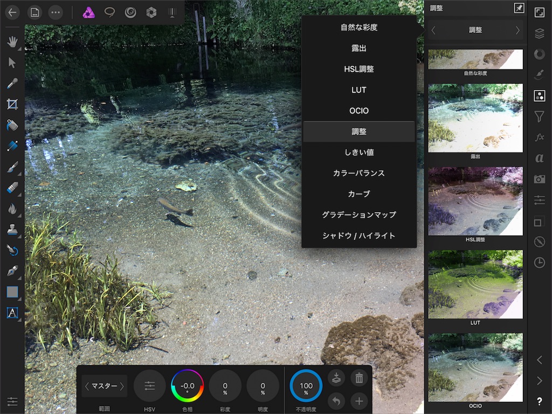The height and width of the screenshot is (414, 552).
Task: Adjust the 彩度 saturation dial
Action: [x=225, y=386]
